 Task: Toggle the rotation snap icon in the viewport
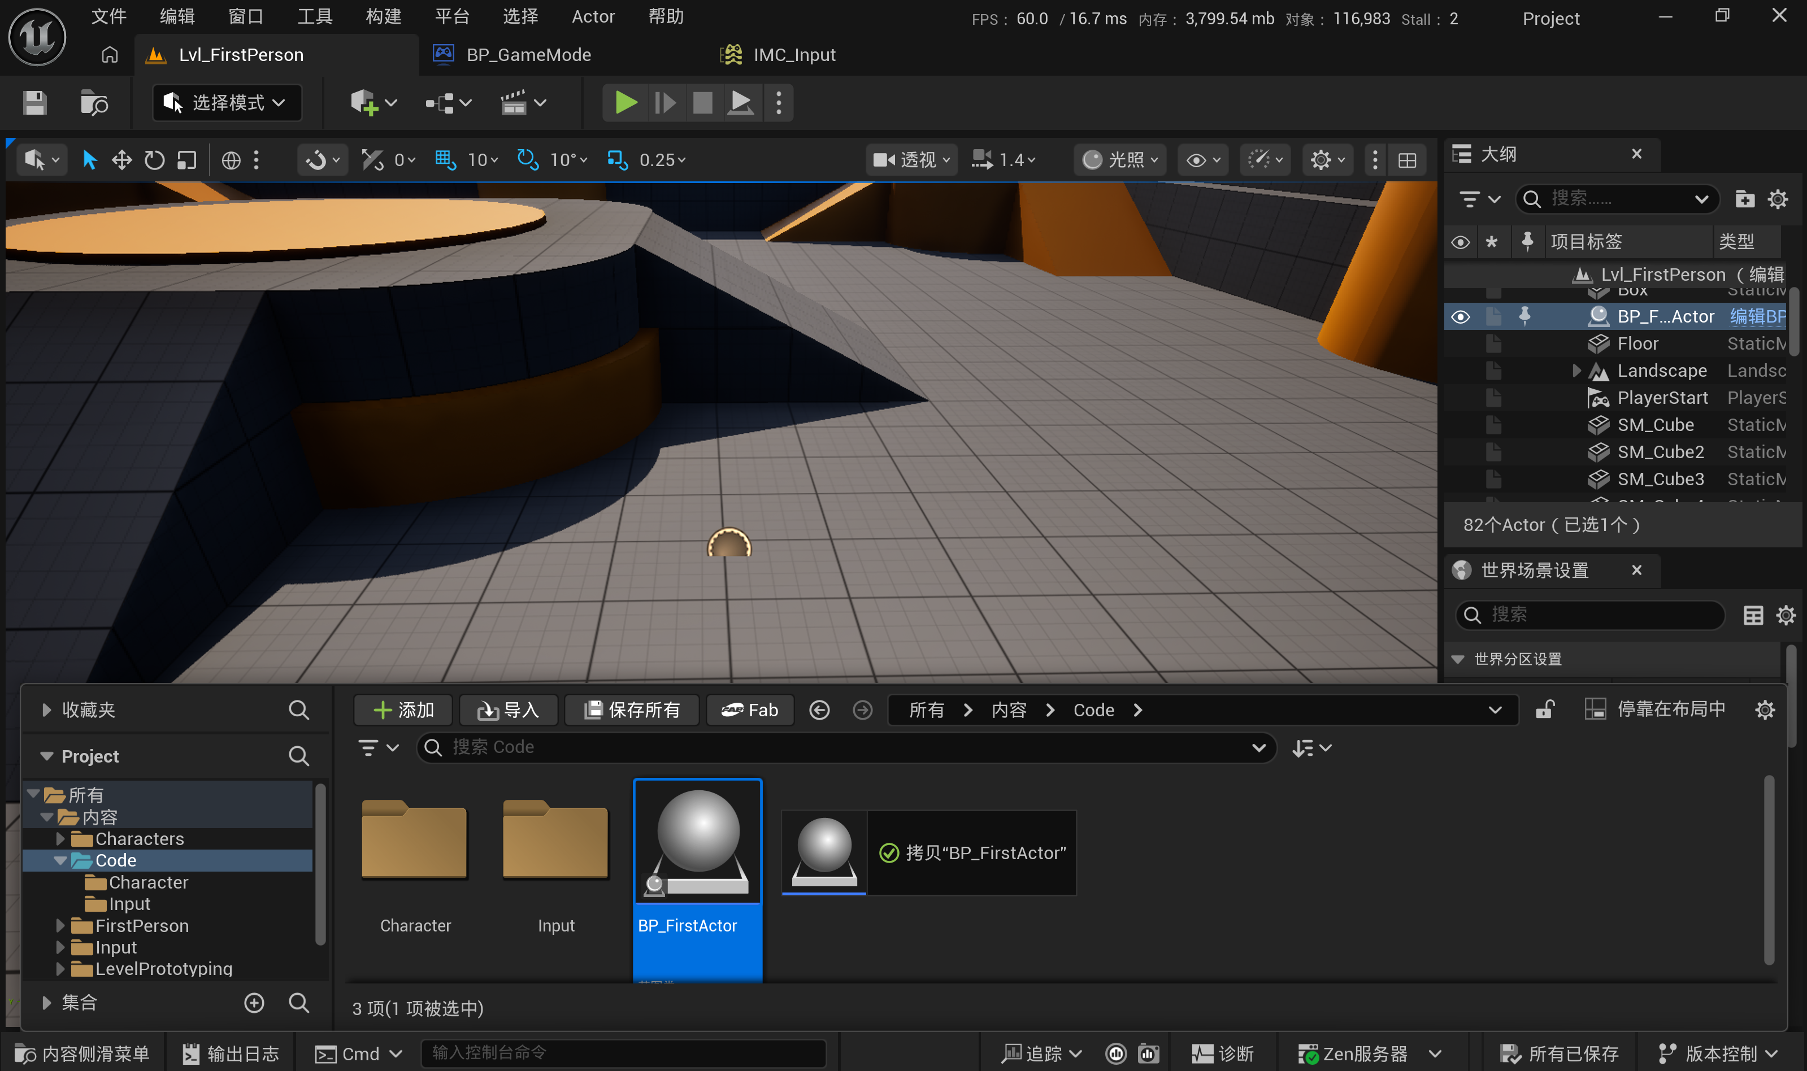528,159
